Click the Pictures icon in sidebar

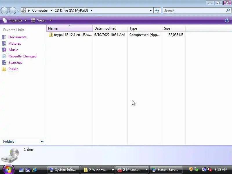click(x=4, y=43)
